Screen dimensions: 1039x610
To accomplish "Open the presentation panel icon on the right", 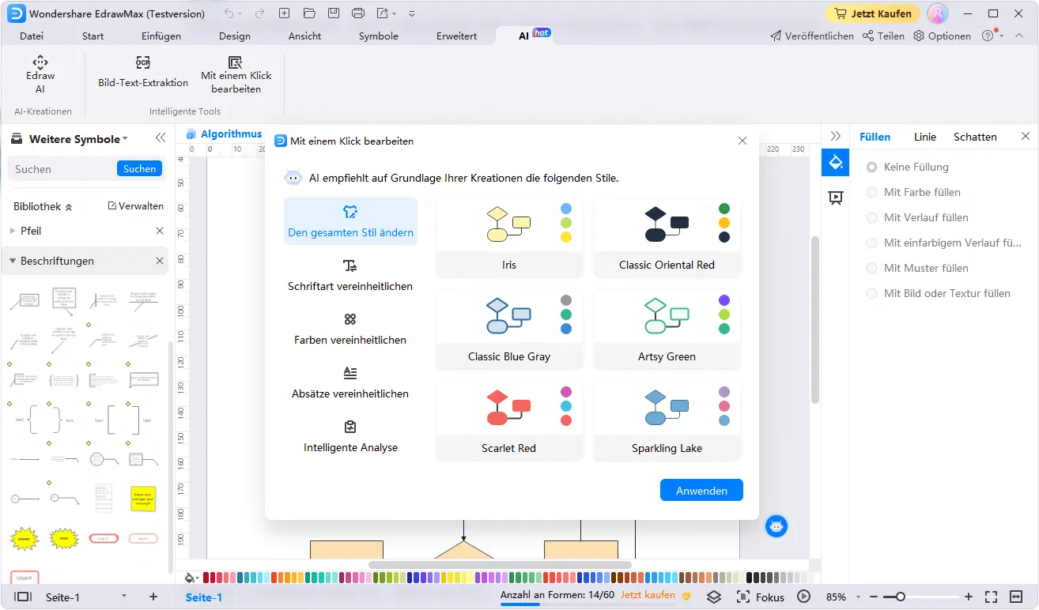I will [x=835, y=198].
